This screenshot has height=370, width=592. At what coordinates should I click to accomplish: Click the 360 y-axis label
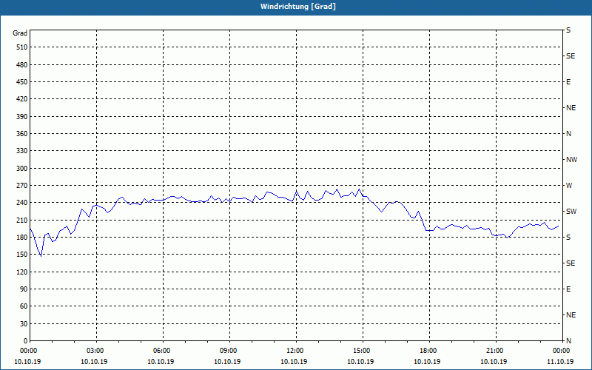pos(22,134)
